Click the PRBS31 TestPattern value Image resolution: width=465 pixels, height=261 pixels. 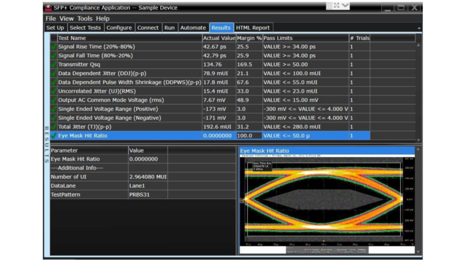(148, 194)
